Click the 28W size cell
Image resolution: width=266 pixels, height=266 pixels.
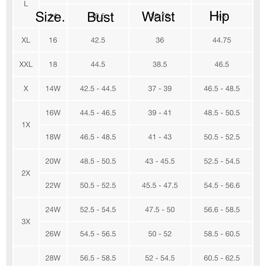tap(53, 258)
